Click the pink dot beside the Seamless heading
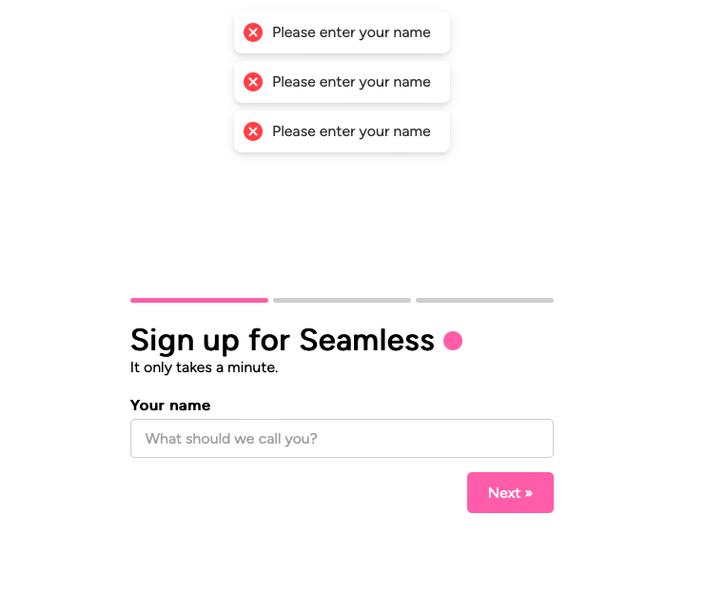Image resolution: width=726 pixels, height=594 pixels. 453,341
